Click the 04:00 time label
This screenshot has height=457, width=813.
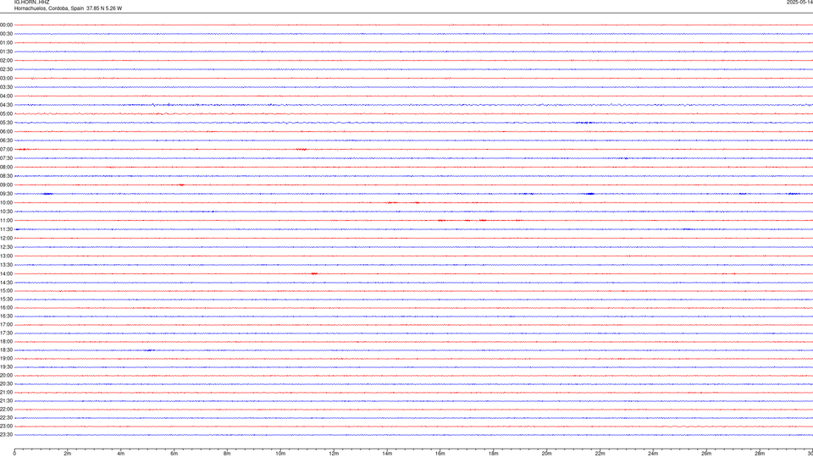point(6,96)
